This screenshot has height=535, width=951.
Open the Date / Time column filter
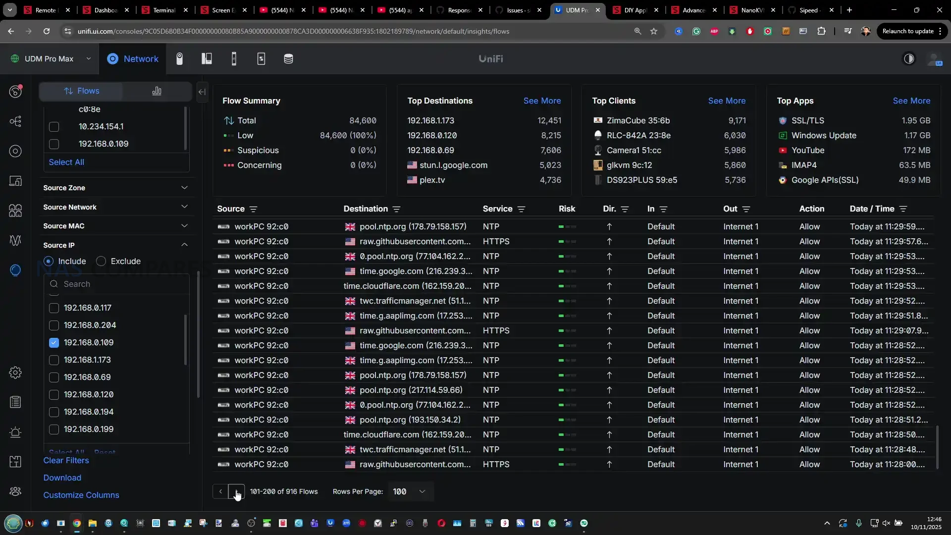coord(903,210)
